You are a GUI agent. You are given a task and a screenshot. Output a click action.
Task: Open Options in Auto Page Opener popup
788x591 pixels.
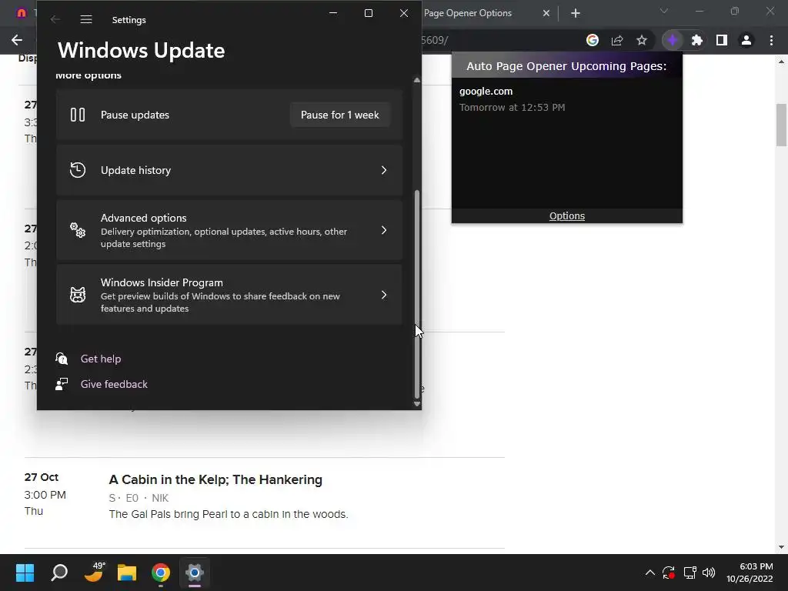click(567, 215)
